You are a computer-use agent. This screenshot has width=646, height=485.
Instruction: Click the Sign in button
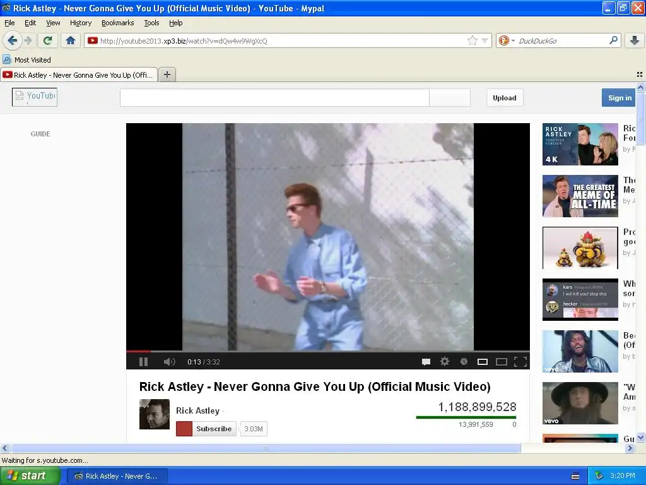pyautogui.click(x=620, y=98)
